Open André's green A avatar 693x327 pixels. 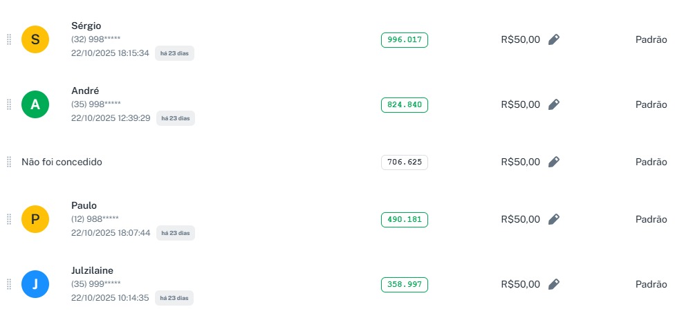[x=35, y=104]
